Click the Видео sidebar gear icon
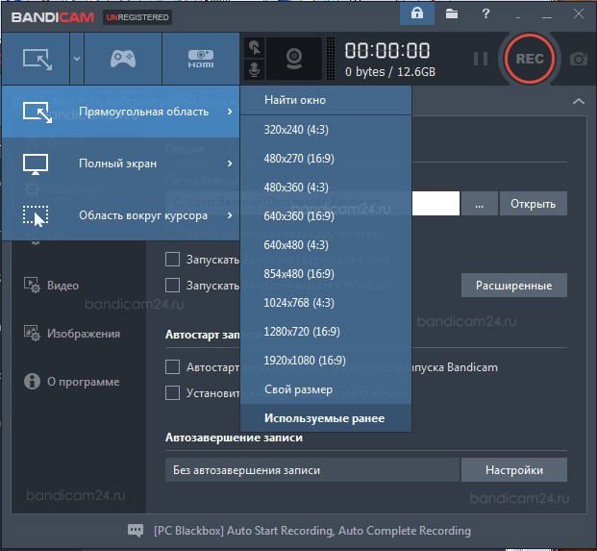Image resolution: width=597 pixels, height=551 pixels. (x=32, y=285)
